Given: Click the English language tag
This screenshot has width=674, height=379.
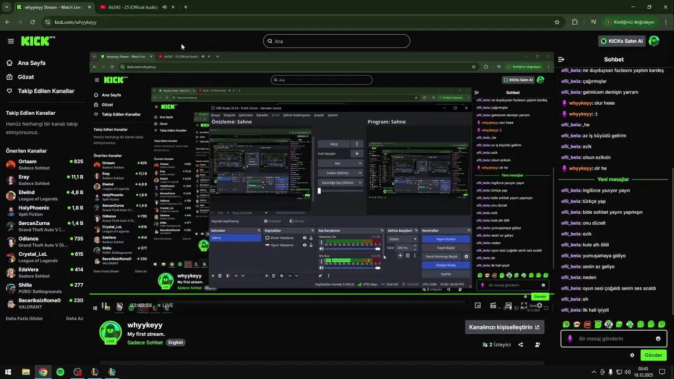Looking at the screenshot, I should coord(175,342).
